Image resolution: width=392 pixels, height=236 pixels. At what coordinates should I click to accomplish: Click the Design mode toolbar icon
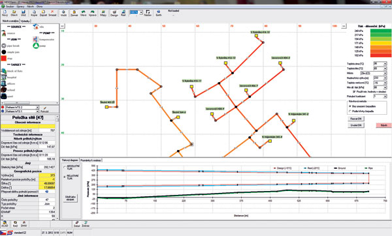tap(114, 13)
